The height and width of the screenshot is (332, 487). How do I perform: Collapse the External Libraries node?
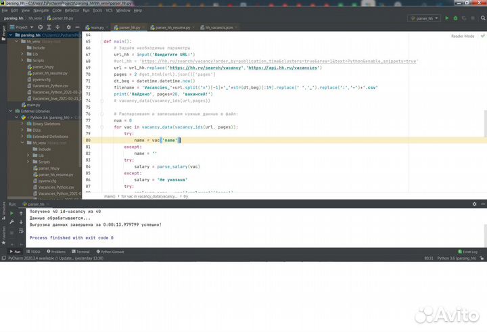(x=11, y=111)
